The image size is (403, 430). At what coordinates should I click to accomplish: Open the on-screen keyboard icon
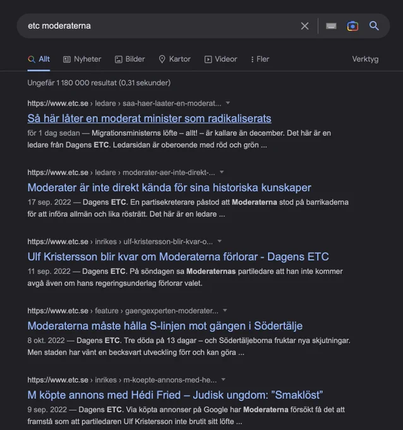(x=331, y=26)
